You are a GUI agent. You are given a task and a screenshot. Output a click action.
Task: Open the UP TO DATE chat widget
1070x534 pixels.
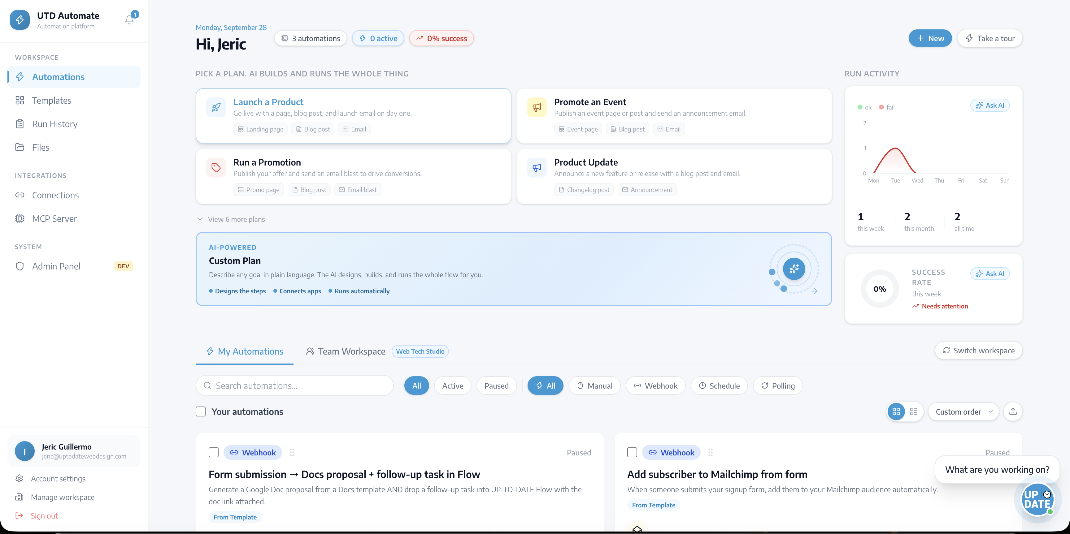pos(1037,499)
